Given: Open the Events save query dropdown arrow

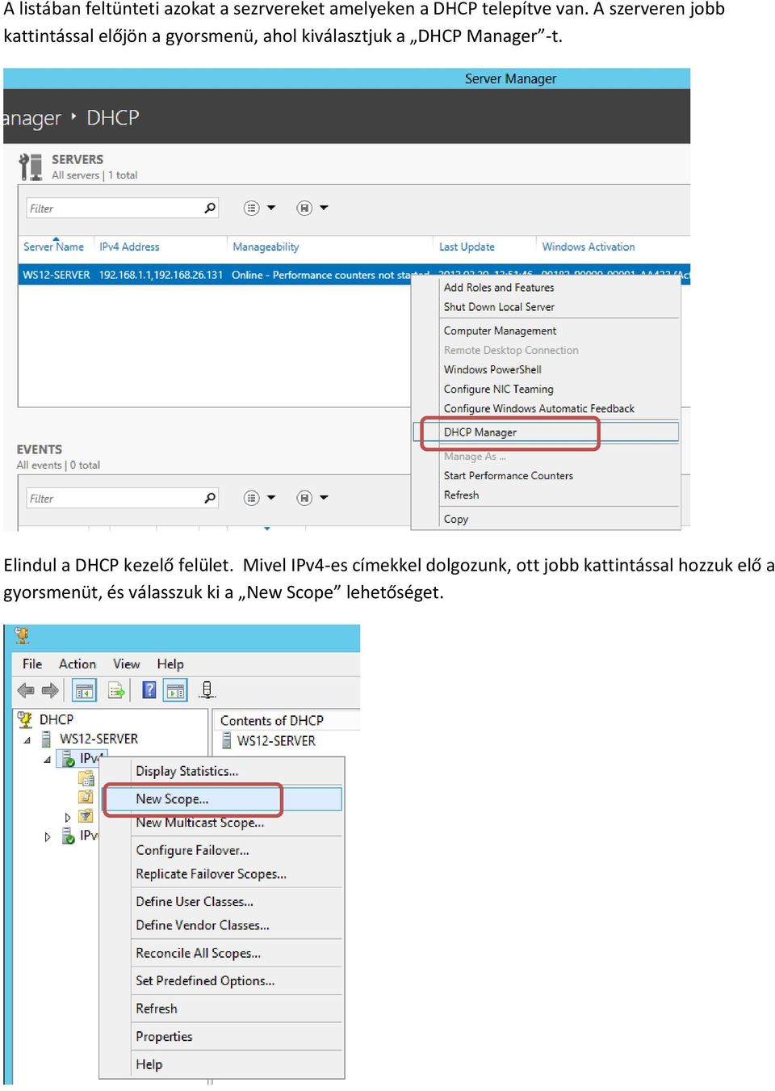Looking at the screenshot, I should [x=324, y=498].
